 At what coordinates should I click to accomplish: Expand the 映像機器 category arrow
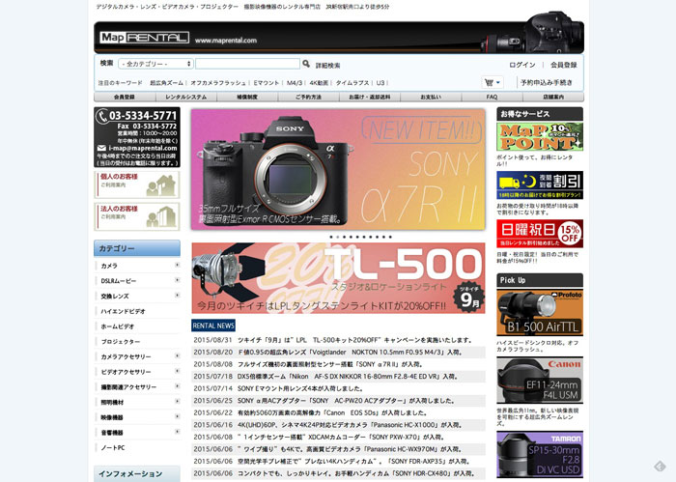click(177, 416)
